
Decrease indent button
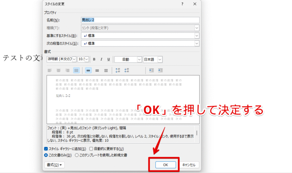(x=152, y=70)
